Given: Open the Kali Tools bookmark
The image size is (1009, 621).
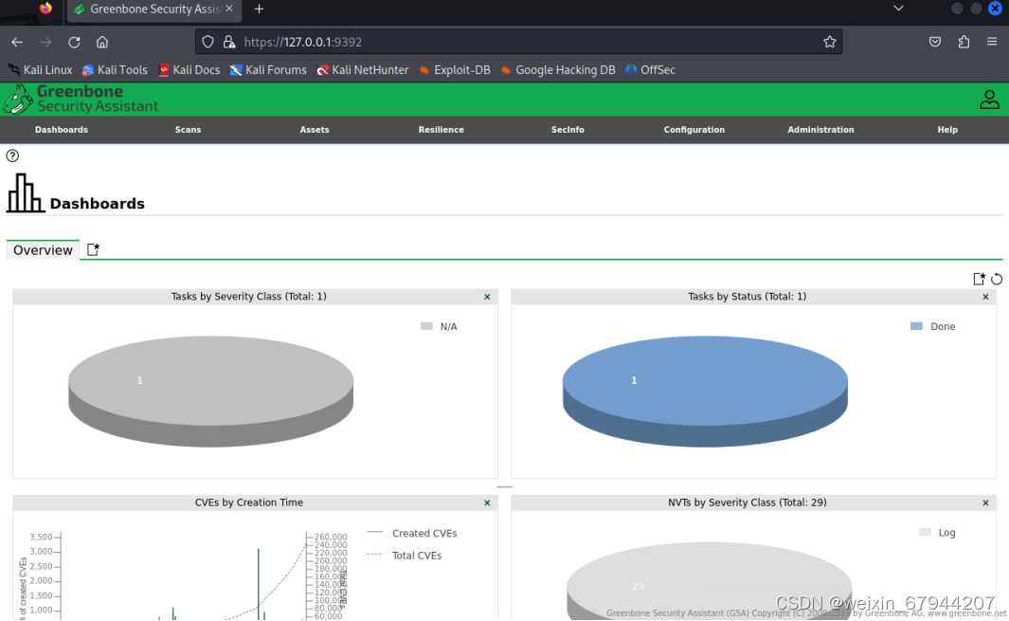Looking at the screenshot, I should pyautogui.click(x=115, y=69).
